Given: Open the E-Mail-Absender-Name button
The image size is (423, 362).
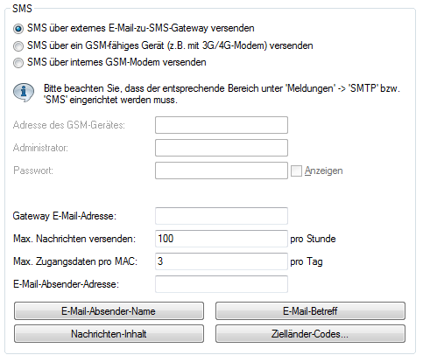Looking at the screenshot, I should [x=109, y=311].
